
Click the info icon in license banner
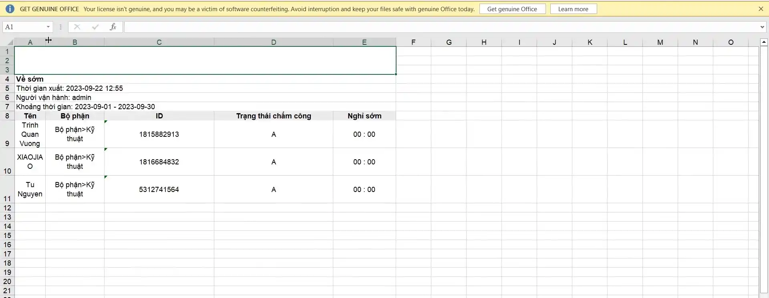10,9
